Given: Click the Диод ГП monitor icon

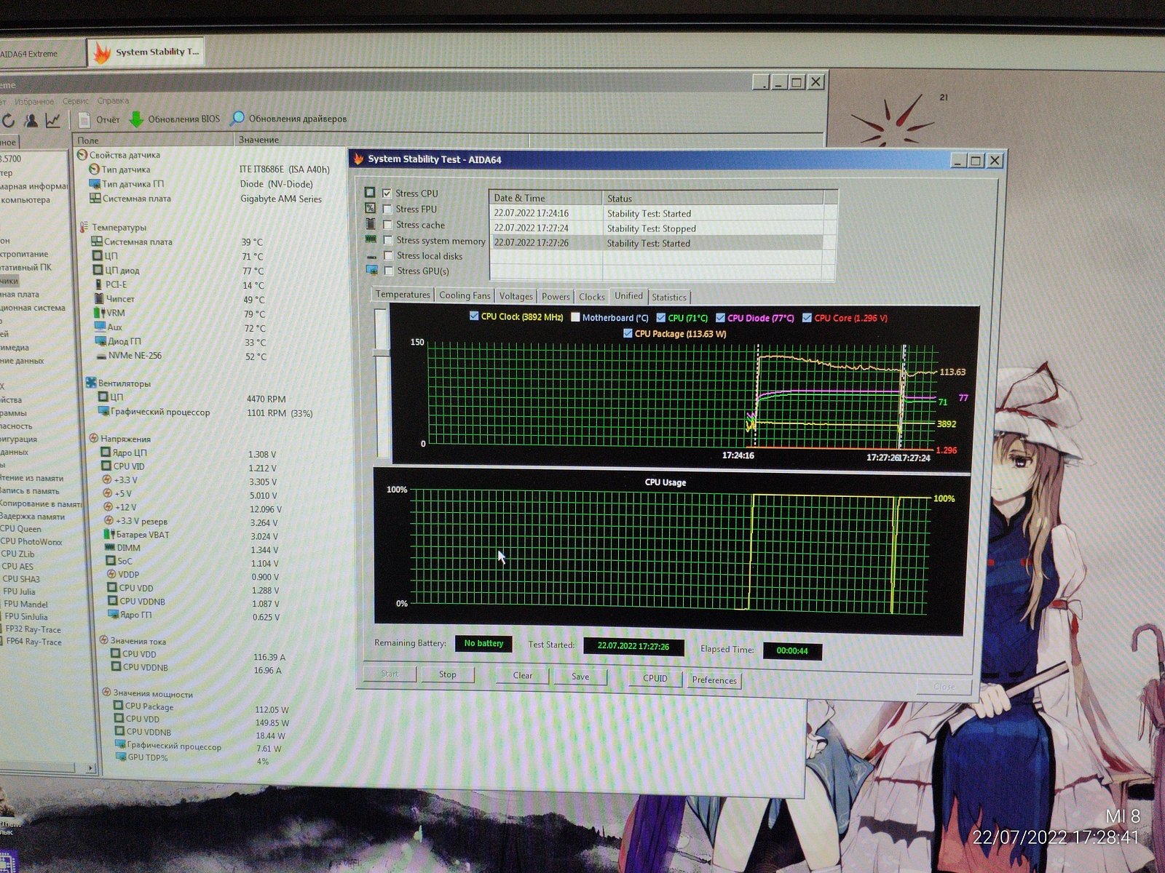Looking at the screenshot, I should pos(100,341).
